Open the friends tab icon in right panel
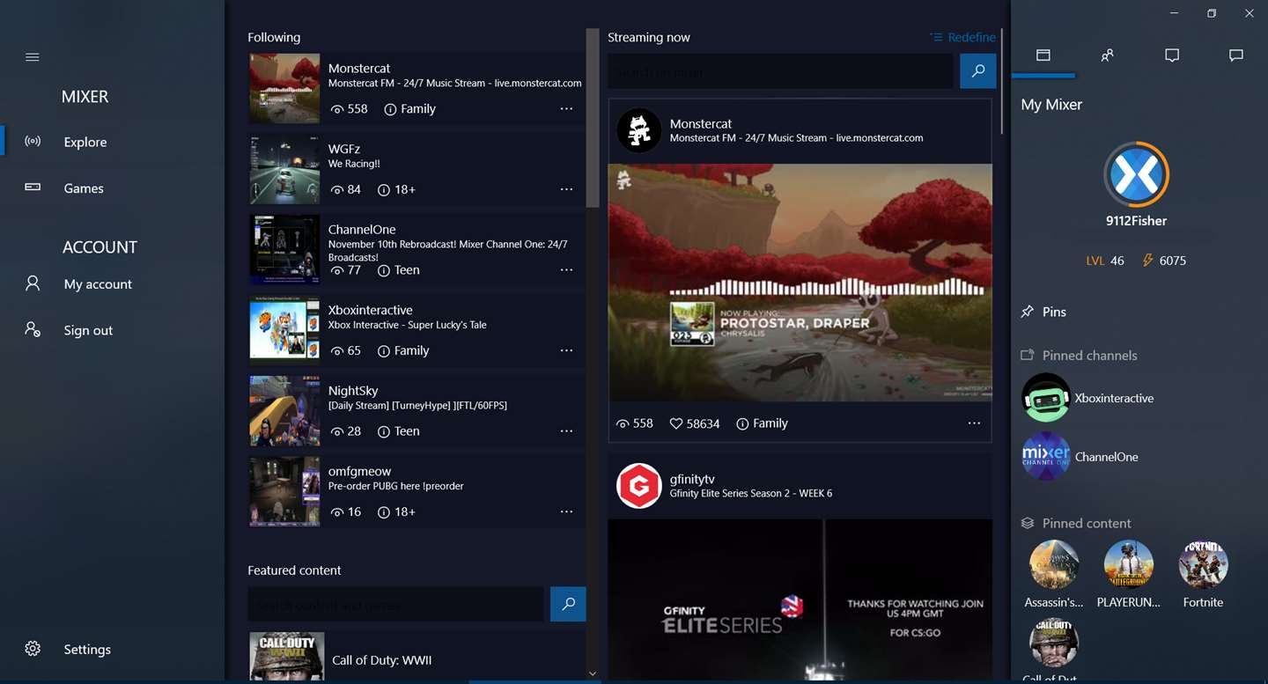Viewport: 1268px width, 684px height. coord(1107,55)
